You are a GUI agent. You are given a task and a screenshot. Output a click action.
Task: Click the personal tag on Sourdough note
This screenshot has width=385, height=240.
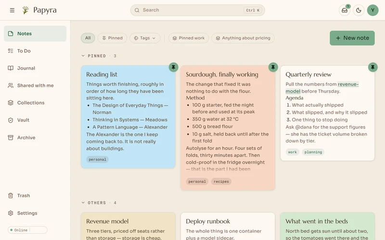coord(197,181)
